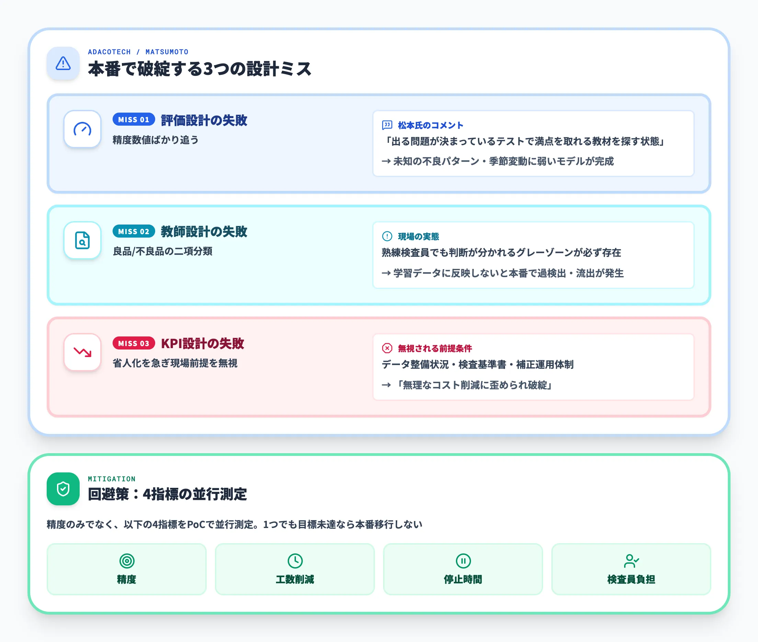Screen dimensions: 758x642
Task: Select the MISS 01 badge
Action: (x=134, y=119)
